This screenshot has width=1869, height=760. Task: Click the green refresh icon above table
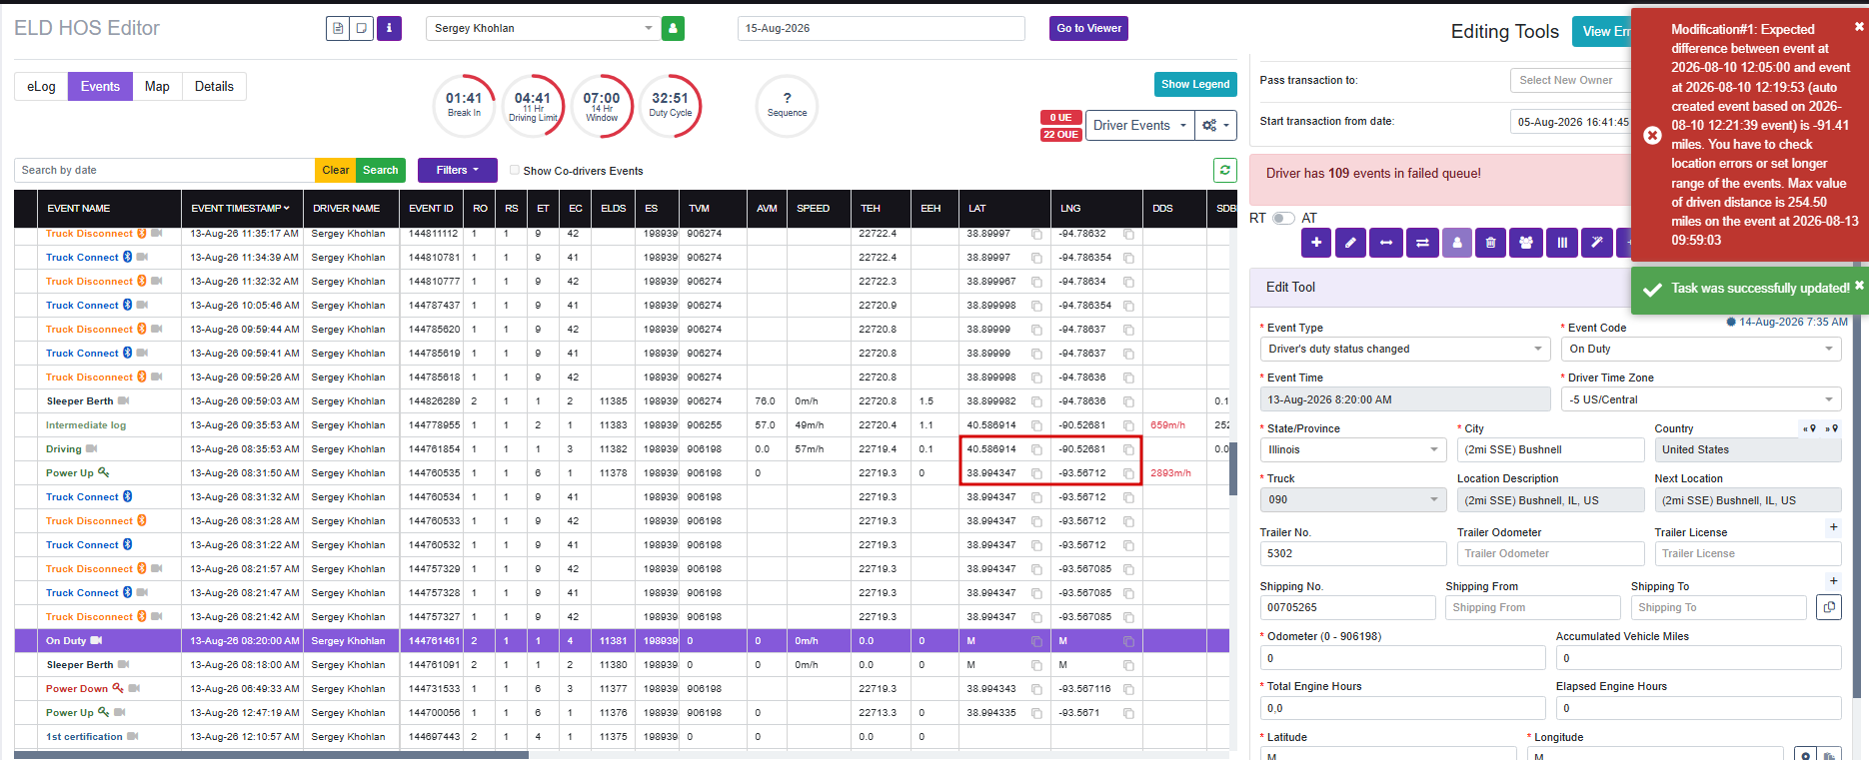click(1225, 171)
